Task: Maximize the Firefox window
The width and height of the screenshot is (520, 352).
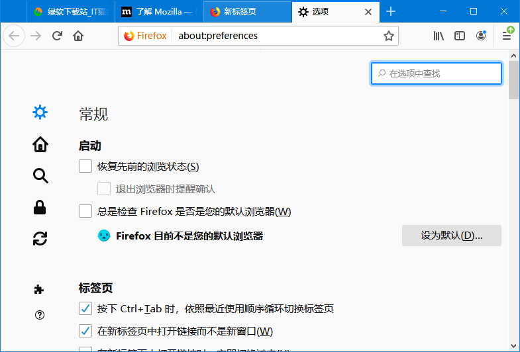Action: (474, 12)
